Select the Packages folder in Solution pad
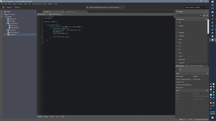The height and width of the screenshot is (121, 216). pyautogui.click(x=12, y=21)
